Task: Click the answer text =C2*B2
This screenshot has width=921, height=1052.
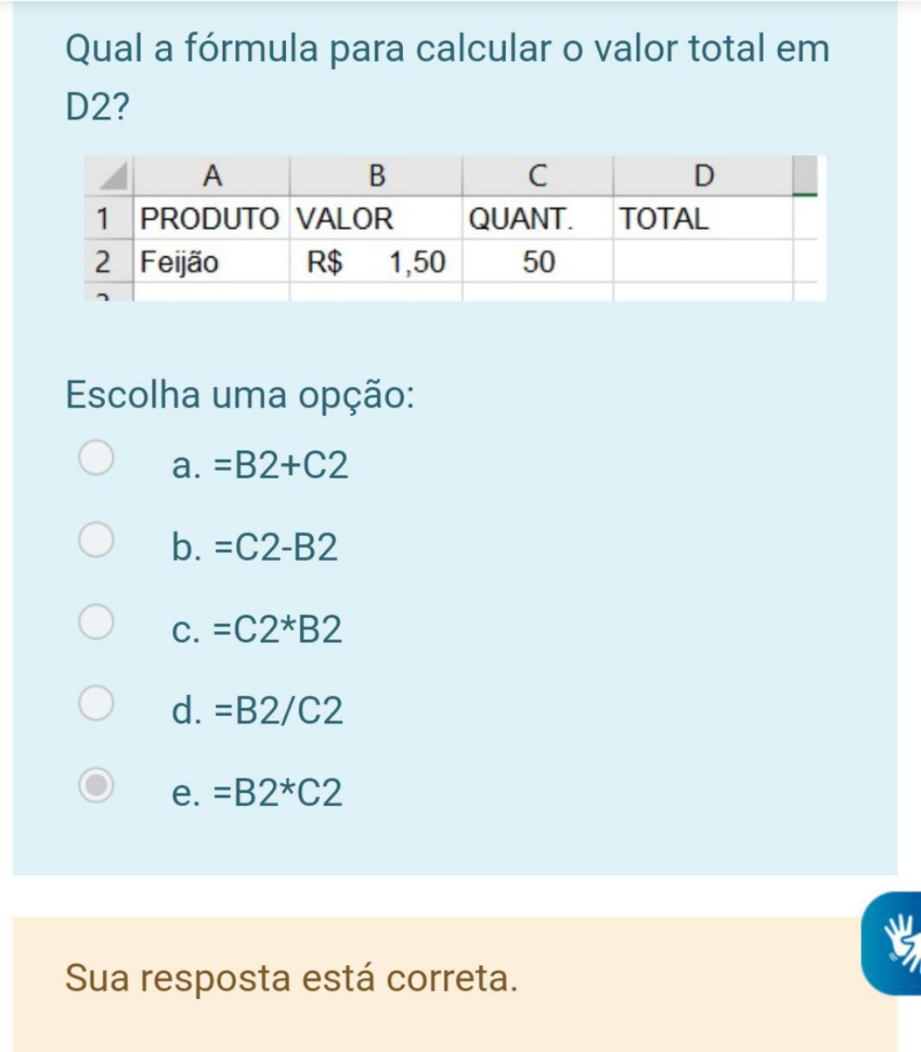Action: tap(278, 630)
